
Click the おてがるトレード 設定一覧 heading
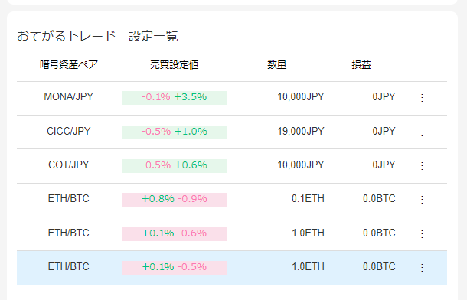coord(97,36)
